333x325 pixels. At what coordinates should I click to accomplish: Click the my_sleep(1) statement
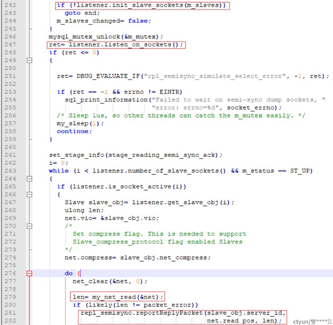coord(80,124)
